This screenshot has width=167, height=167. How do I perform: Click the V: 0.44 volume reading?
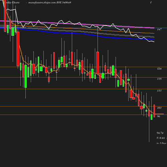tap(161, 138)
